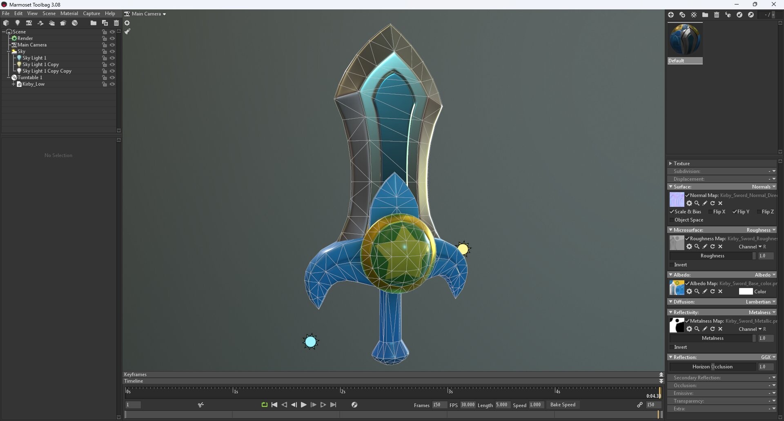This screenshot has width=784, height=421.
Task: Clear the Roughness Map with X icon
Action: pyautogui.click(x=720, y=246)
